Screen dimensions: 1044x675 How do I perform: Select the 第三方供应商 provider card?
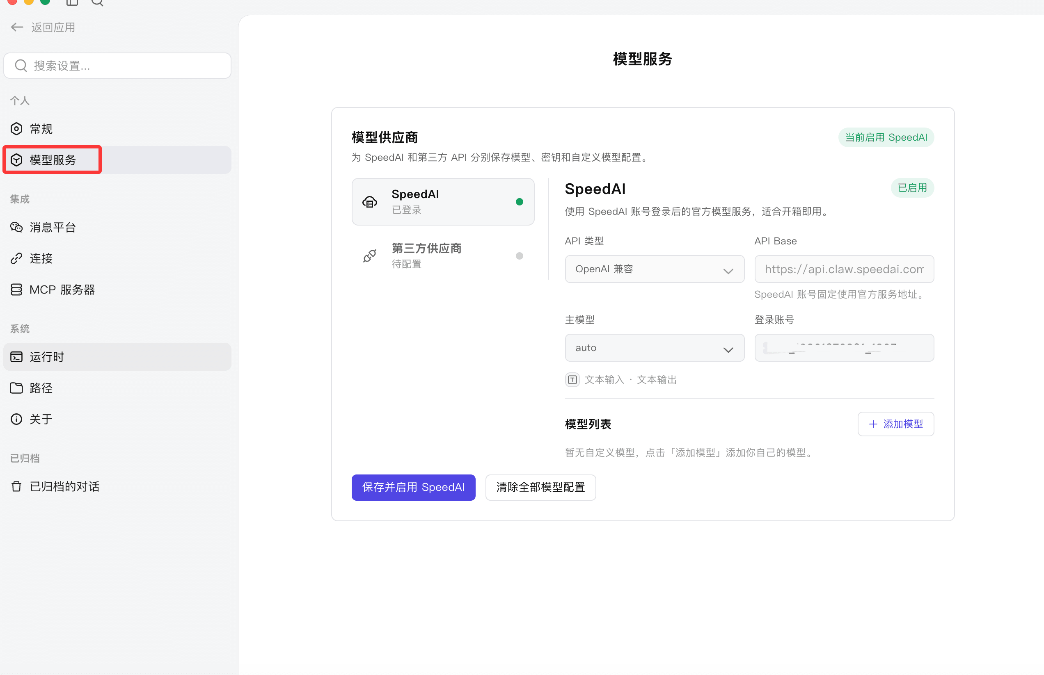click(x=443, y=256)
